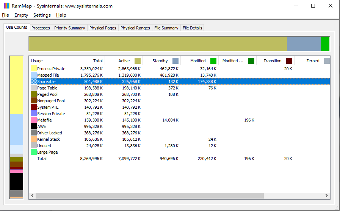Open the Help menu
Viewport: 340px width, 211px height.
[61, 15]
